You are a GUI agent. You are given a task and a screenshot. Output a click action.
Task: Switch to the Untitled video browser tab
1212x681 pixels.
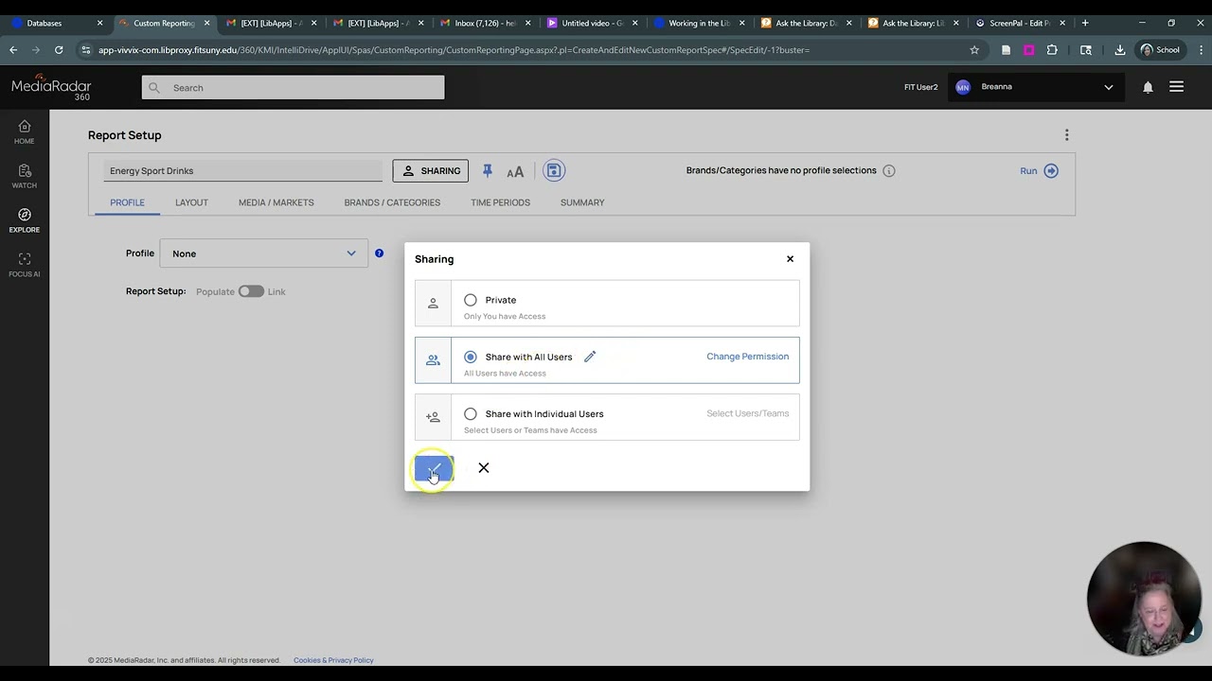tap(591, 23)
